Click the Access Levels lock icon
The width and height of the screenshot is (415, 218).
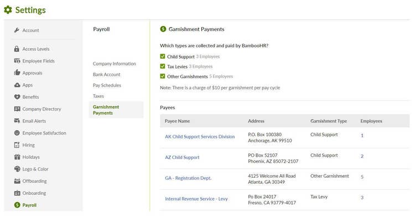[17, 49]
